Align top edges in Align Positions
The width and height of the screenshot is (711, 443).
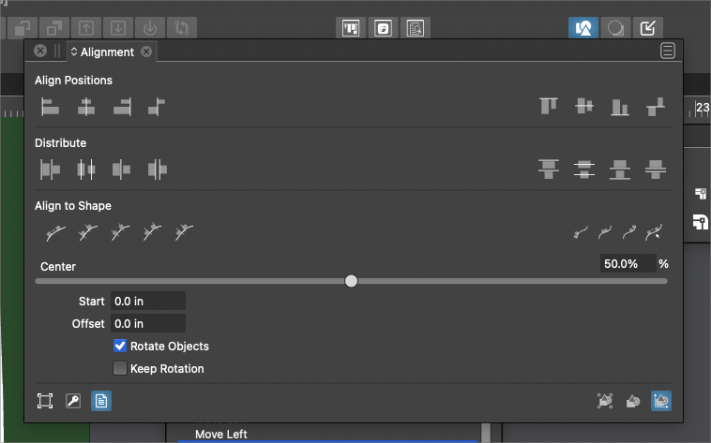(549, 107)
